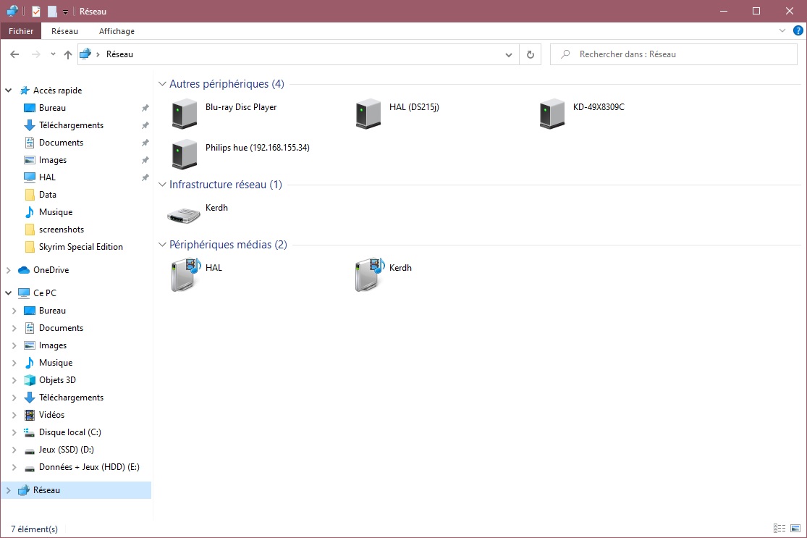Open the address bar history dropdown

(x=509, y=54)
